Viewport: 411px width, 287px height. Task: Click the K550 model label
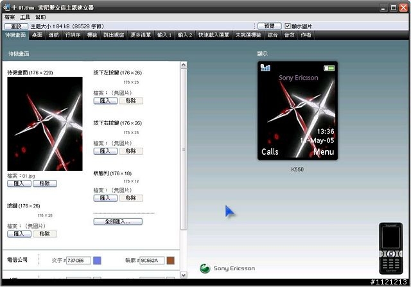tap(297, 170)
